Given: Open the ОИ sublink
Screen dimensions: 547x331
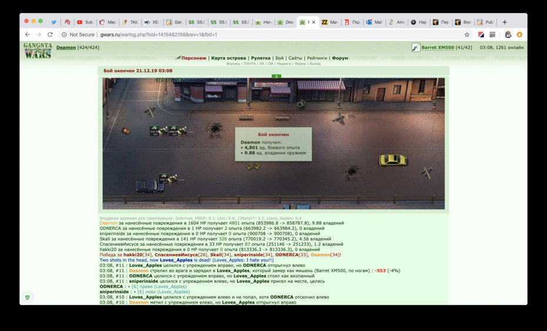Looking at the screenshot, I should [271, 63].
